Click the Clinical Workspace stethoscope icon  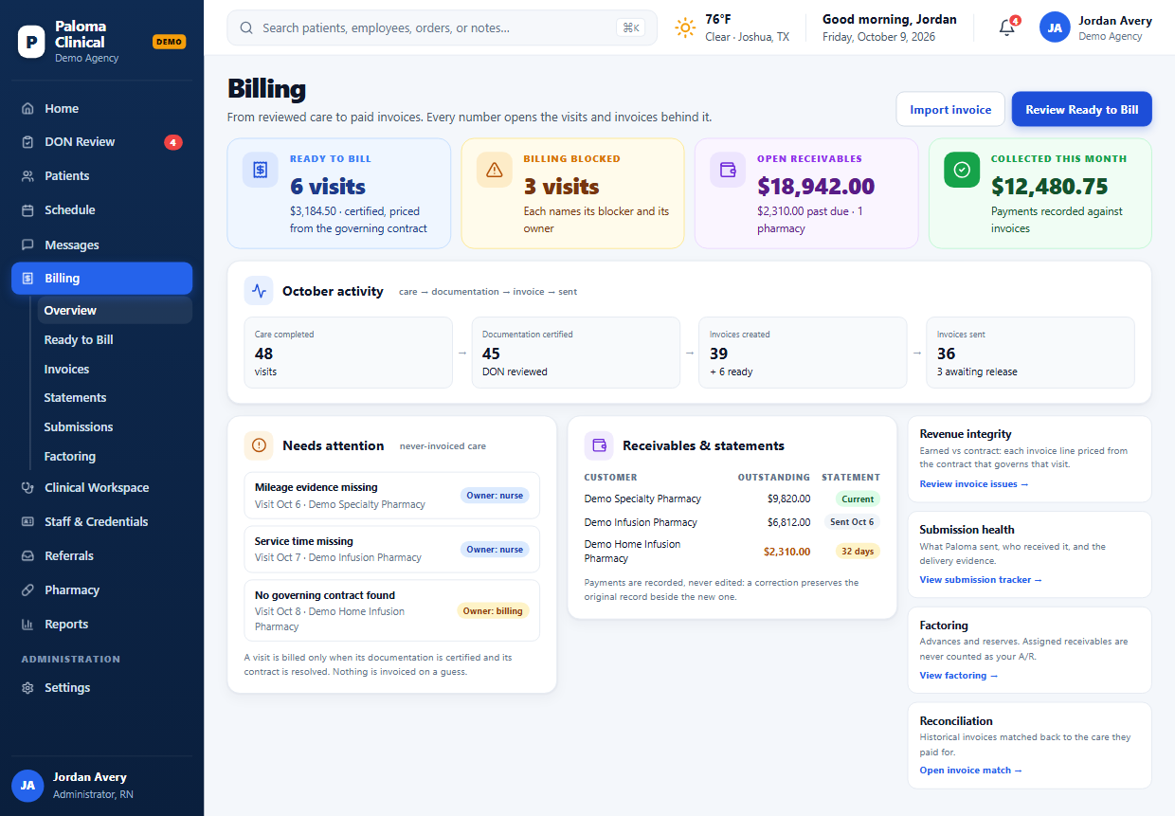(27, 488)
